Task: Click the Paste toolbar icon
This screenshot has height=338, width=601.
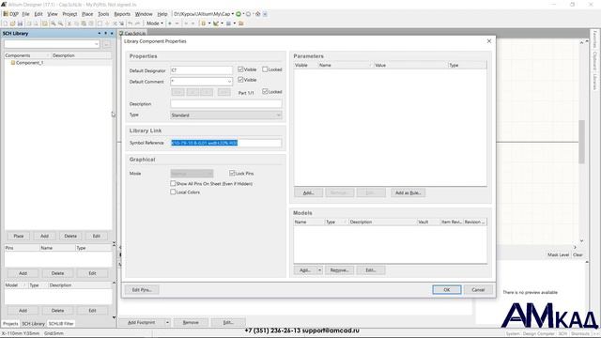Action: 84,23
